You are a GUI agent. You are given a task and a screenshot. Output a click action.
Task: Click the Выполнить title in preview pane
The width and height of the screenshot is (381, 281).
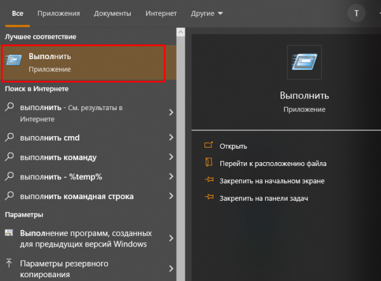pyautogui.click(x=304, y=95)
